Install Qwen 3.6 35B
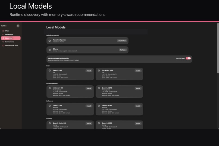The image size is (219, 146). tap(138, 124)
